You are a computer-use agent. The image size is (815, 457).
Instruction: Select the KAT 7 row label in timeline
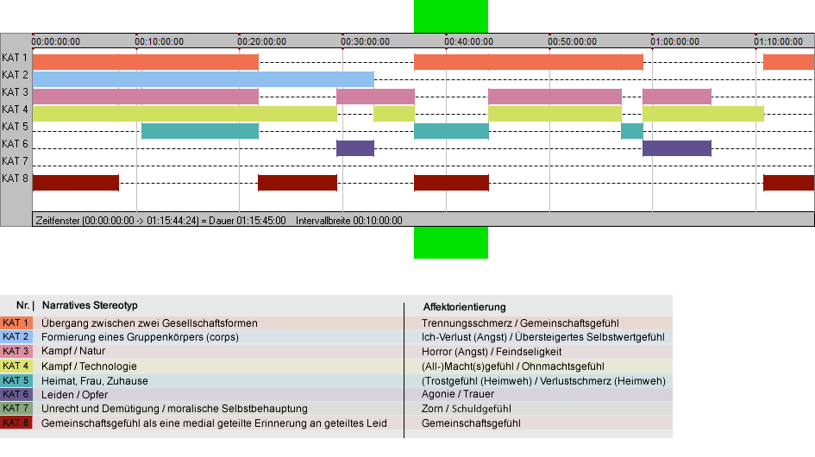point(15,160)
